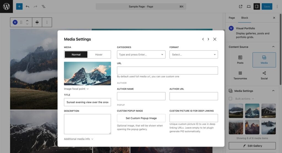Click the Author Name input field
282x153 pixels.
(x=141, y=96)
